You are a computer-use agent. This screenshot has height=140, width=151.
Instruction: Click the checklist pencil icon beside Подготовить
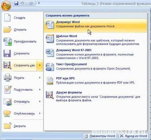8,90
